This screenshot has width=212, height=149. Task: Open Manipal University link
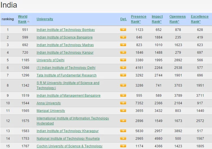pos(51,111)
